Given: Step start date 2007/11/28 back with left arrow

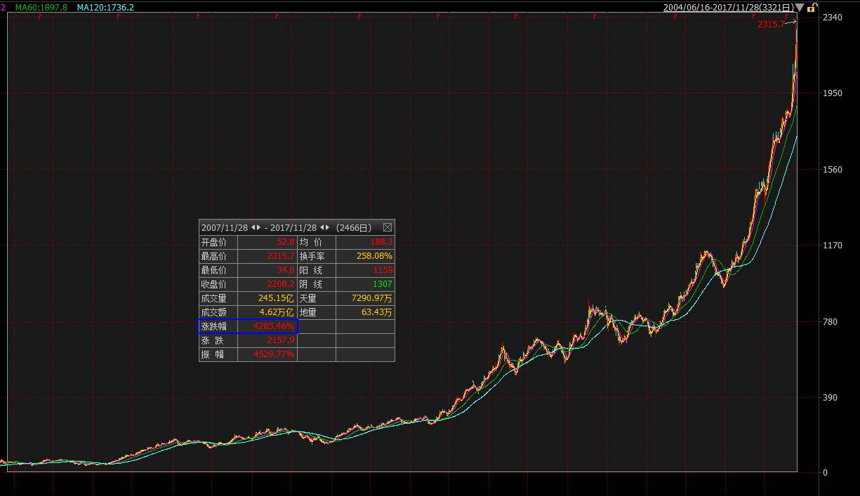Looking at the screenshot, I should pyautogui.click(x=253, y=228).
